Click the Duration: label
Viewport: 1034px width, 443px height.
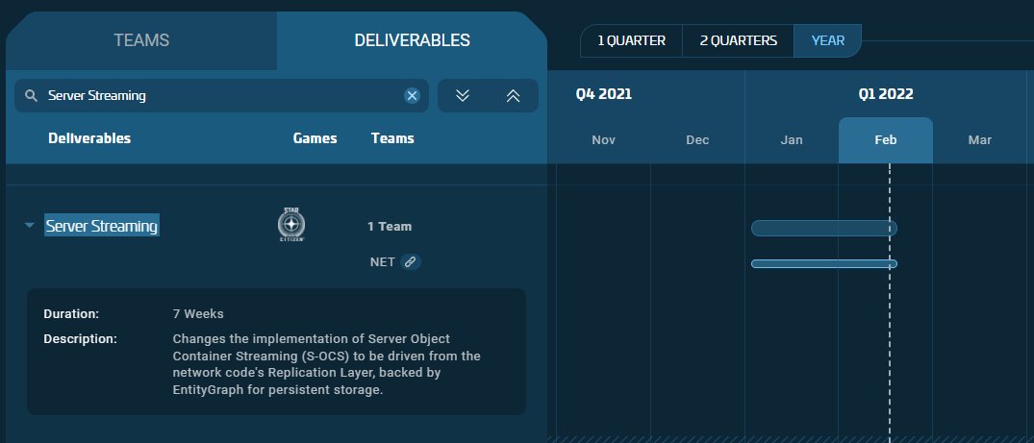click(71, 314)
